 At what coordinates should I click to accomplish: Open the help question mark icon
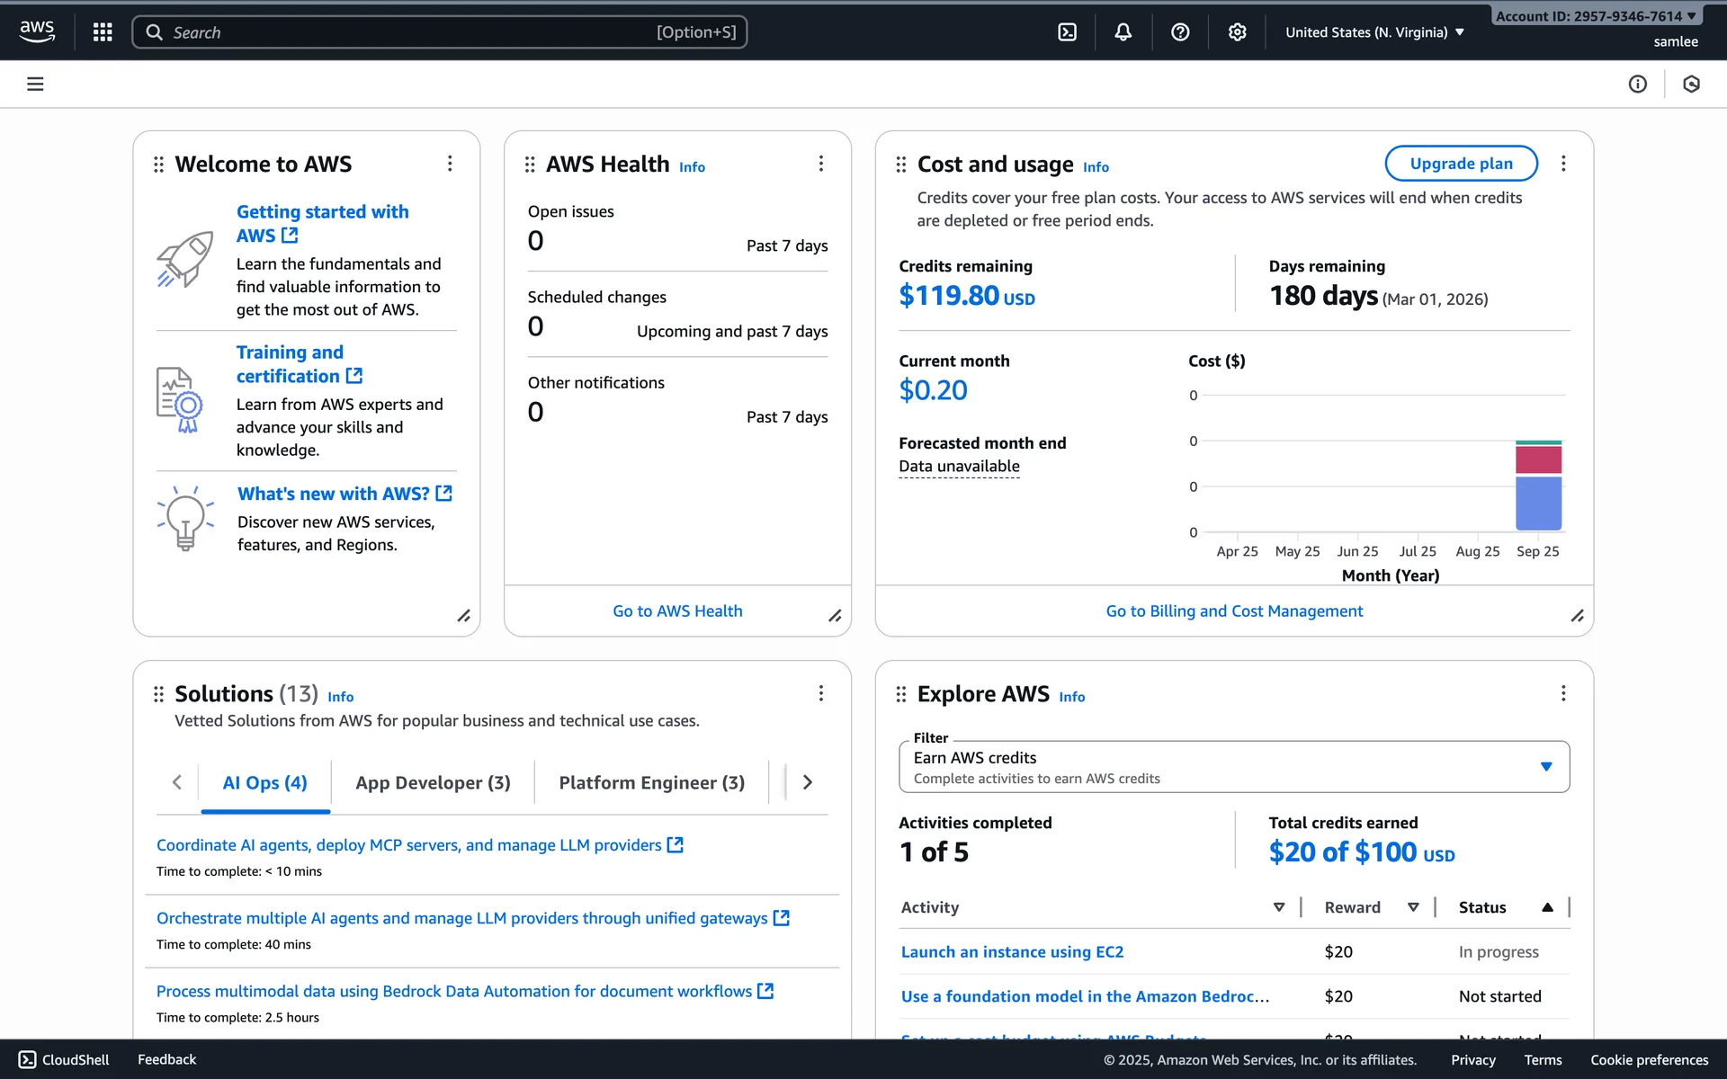1180,32
